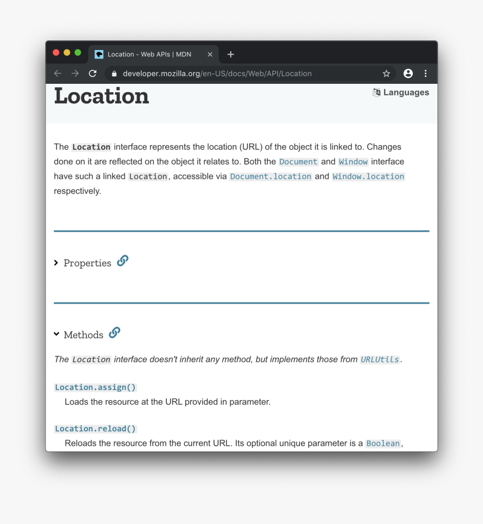Select the Location - Web APIs | MDN tab
This screenshot has width=483, height=524.
(x=149, y=55)
